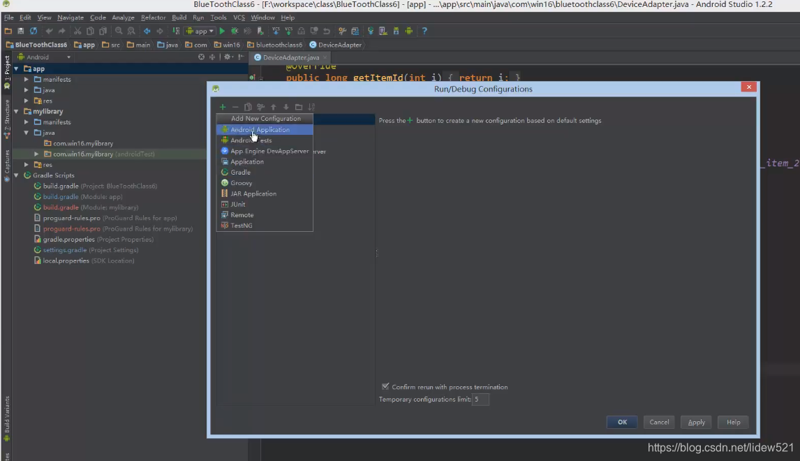Click Temporary configurations limit field
Image resolution: width=800 pixels, height=461 pixels.
pos(480,400)
